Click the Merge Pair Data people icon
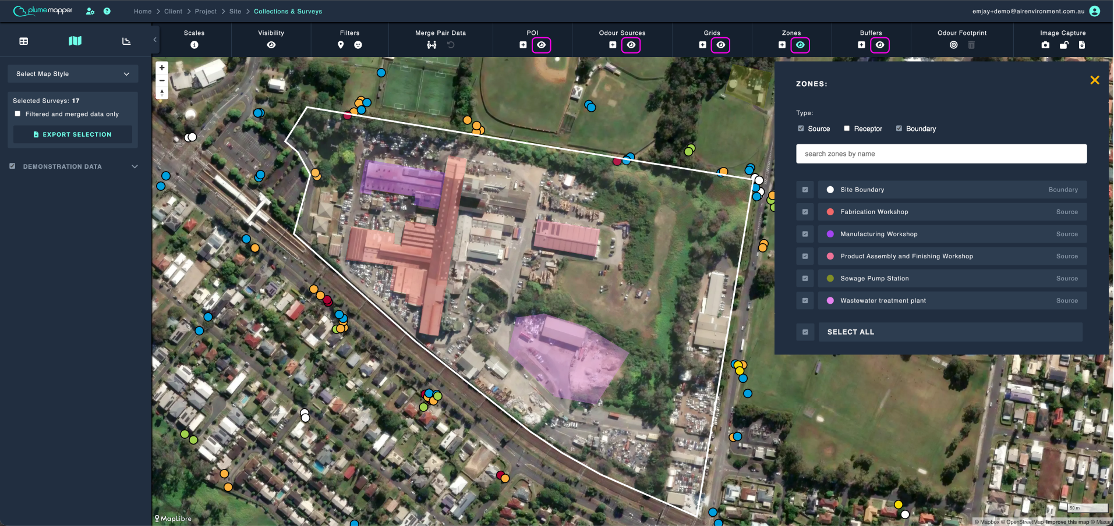 click(x=432, y=45)
